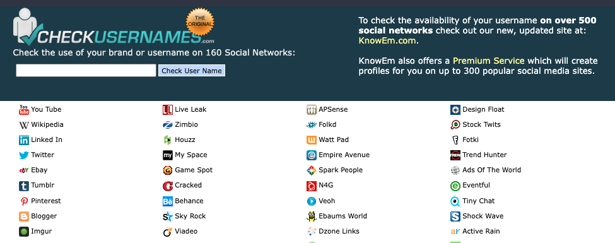Click the Houzz icon
The image size is (615, 243).
point(168,139)
